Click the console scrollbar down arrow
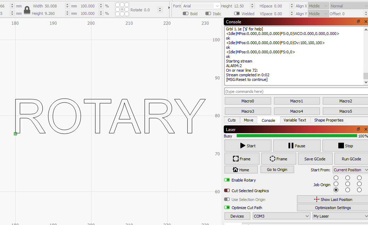This screenshot has height=225, width=368. point(366,82)
